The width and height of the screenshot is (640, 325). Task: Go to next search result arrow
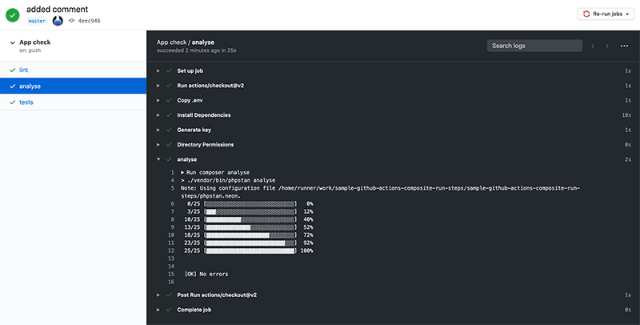point(607,46)
